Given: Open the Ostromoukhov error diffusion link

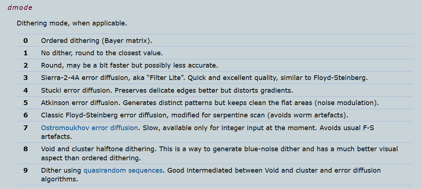Looking at the screenshot, I should [89, 128].
